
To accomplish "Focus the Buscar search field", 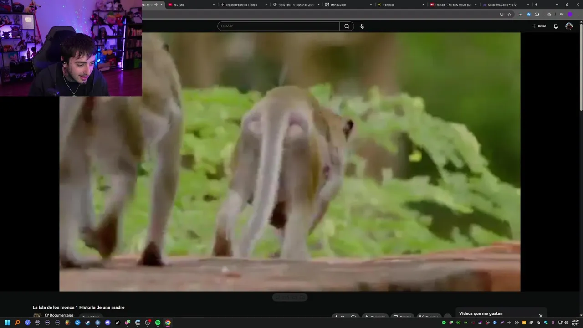I will coord(278,26).
